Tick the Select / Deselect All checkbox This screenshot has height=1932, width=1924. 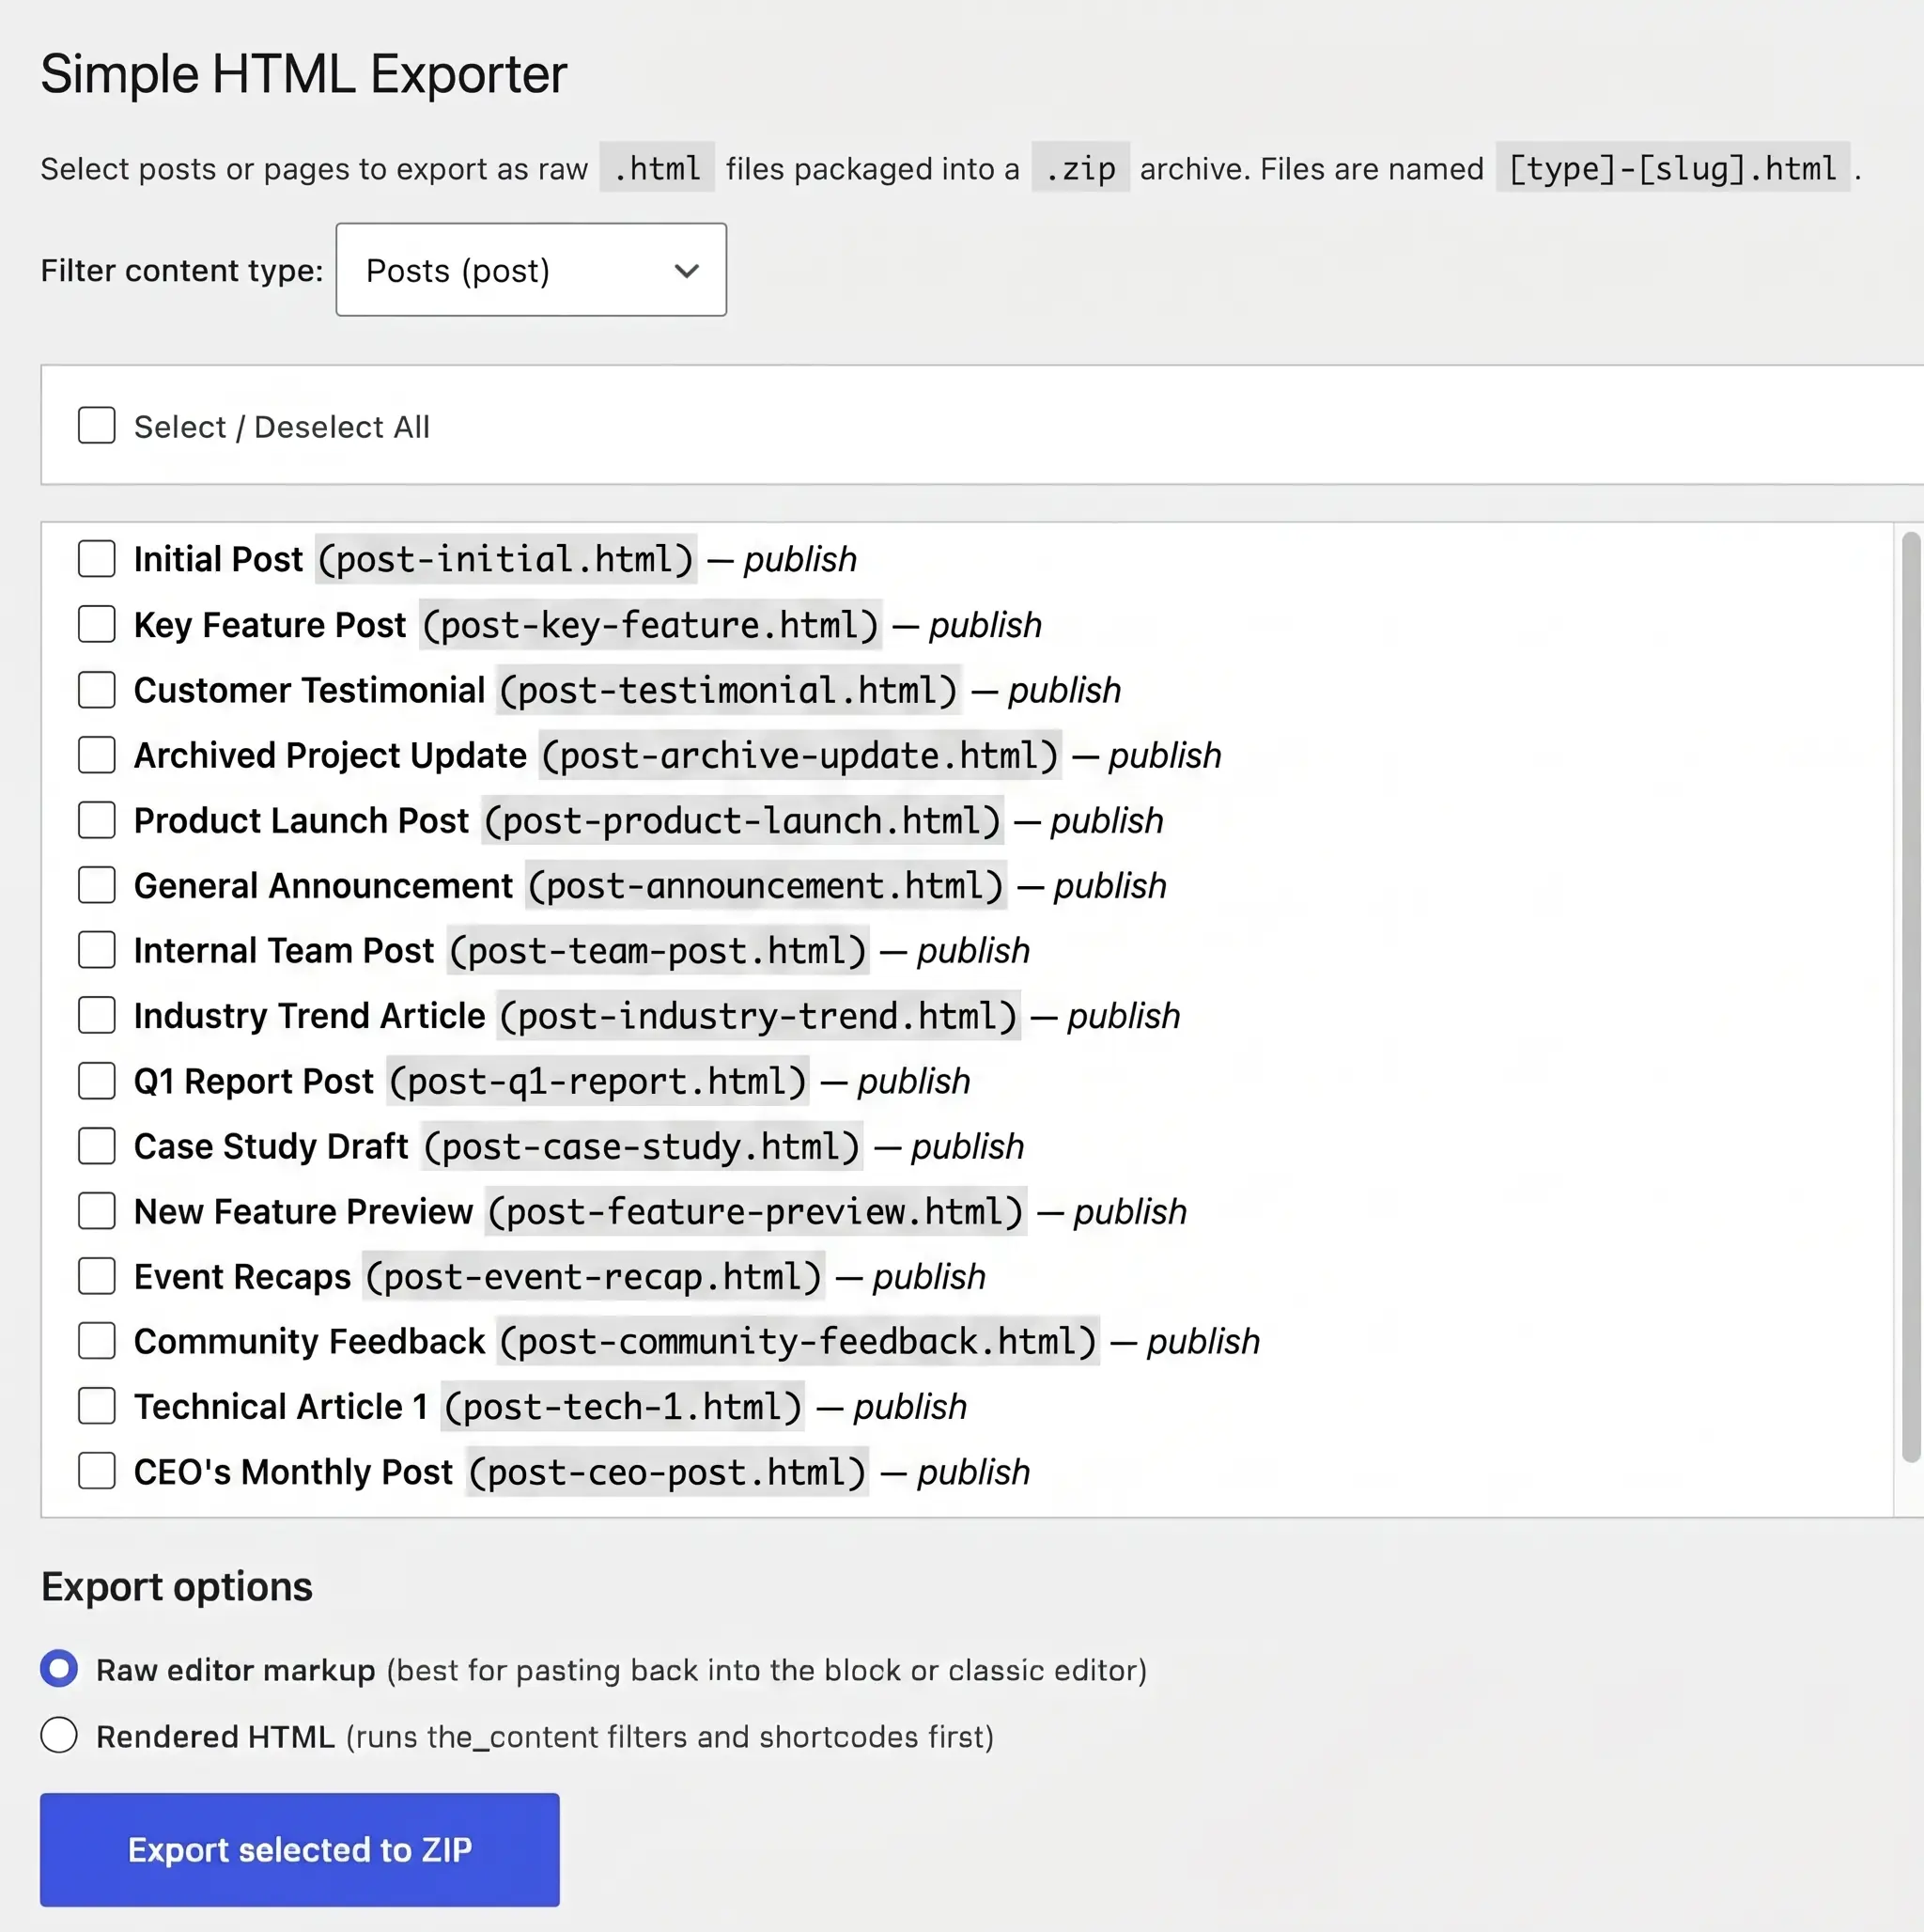coord(97,426)
